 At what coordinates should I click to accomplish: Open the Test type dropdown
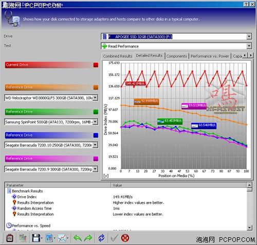(249, 46)
